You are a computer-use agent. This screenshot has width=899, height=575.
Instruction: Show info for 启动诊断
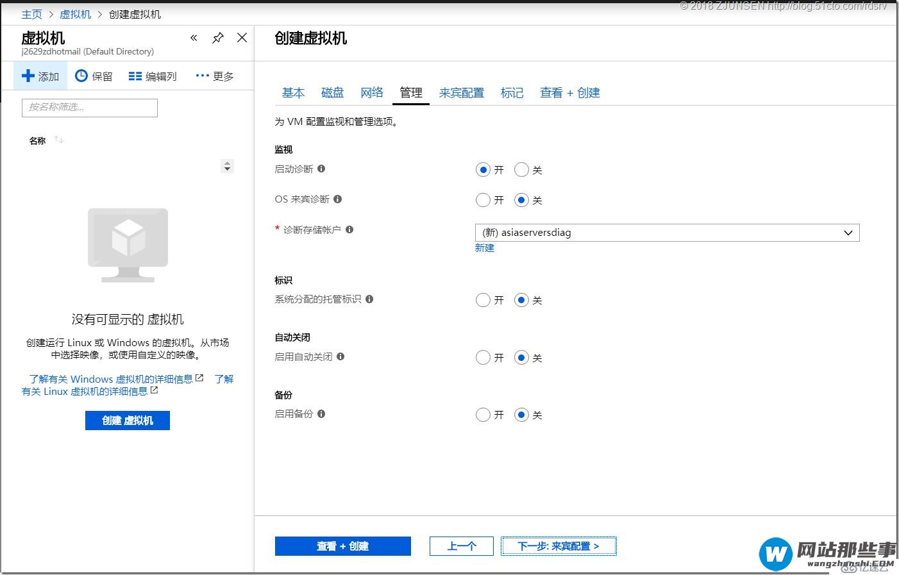coord(321,169)
